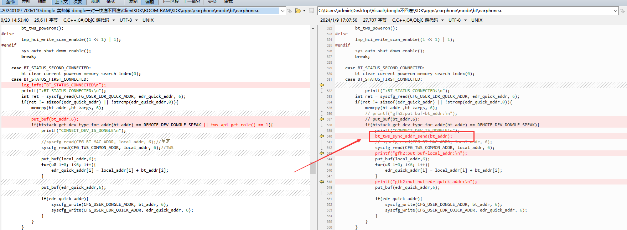This screenshot has width=627, height=230.
Task: Expand the left file path history dropdown
Action: point(283,11)
